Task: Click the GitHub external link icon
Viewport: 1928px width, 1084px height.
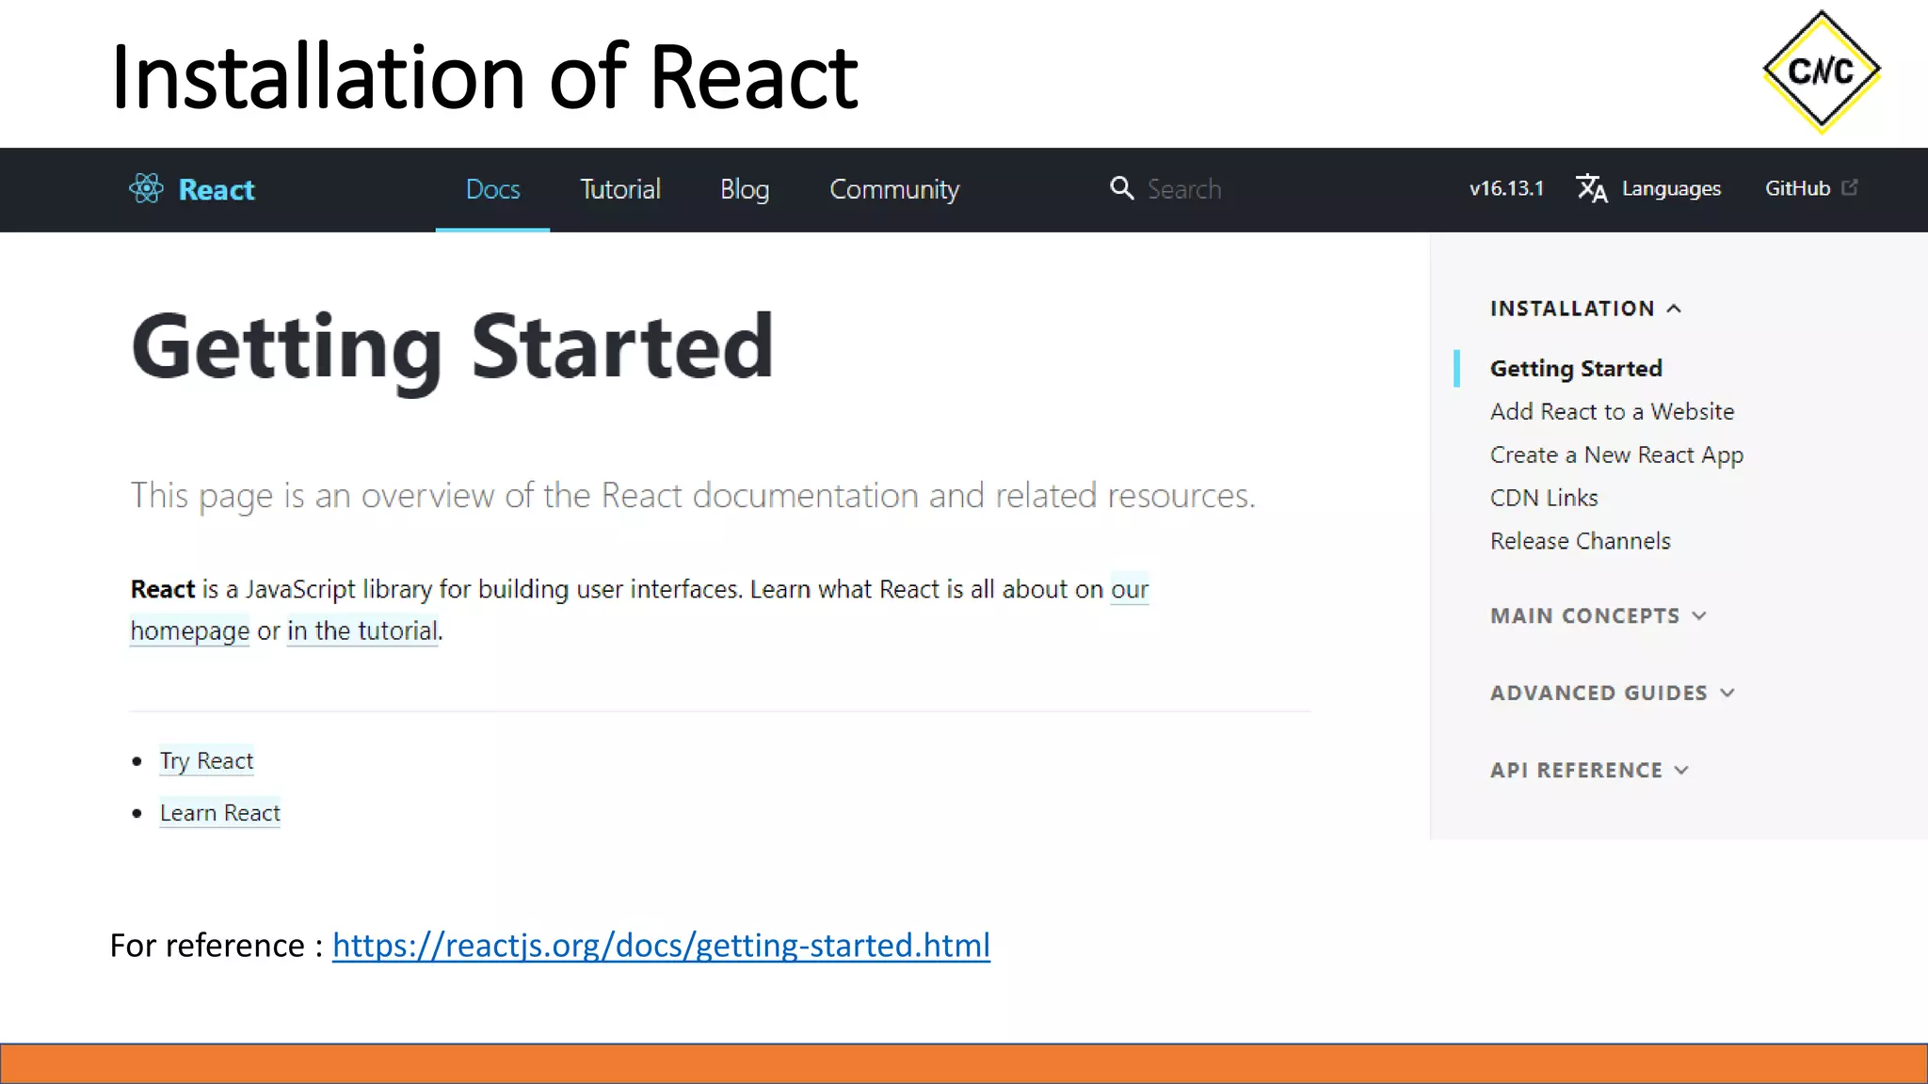Action: [x=1850, y=187]
